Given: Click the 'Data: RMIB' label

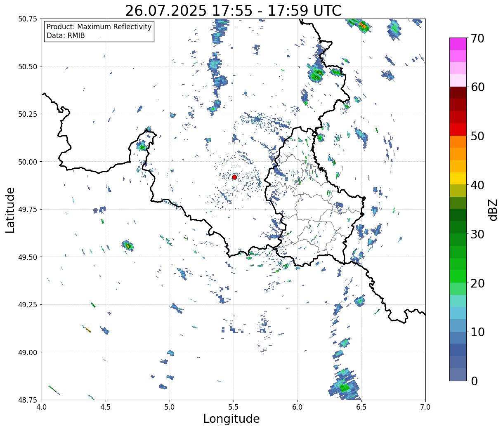Looking at the screenshot, I should [x=66, y=36].
